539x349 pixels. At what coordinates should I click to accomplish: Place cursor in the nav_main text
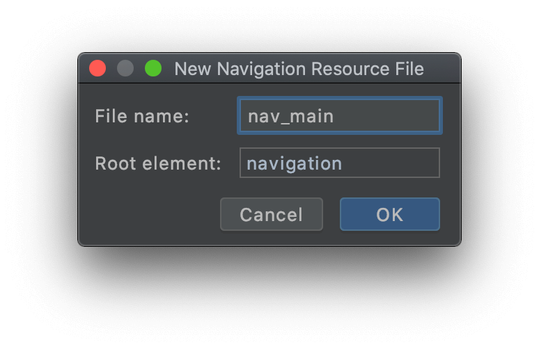291,116
